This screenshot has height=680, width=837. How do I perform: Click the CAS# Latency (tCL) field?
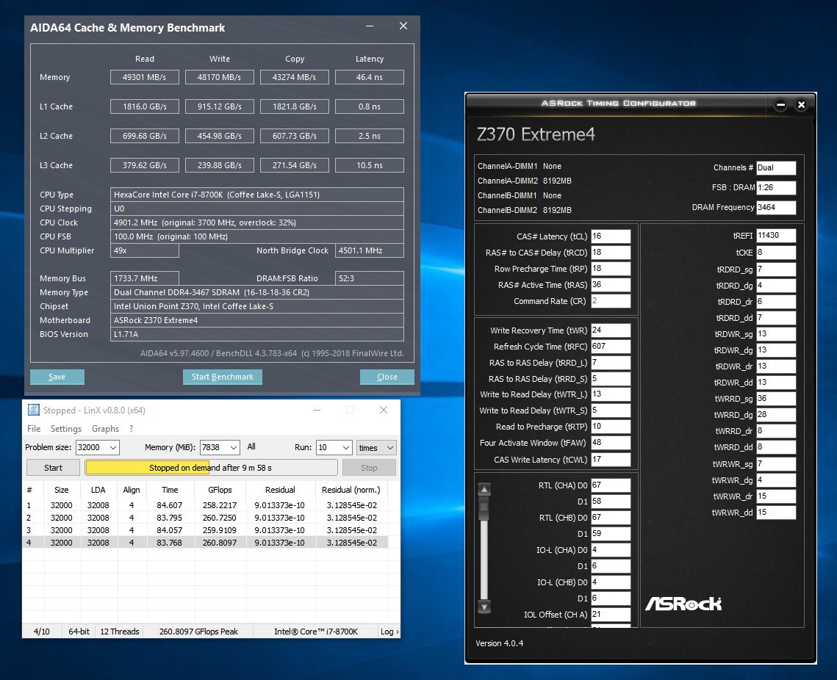(611, 236)
